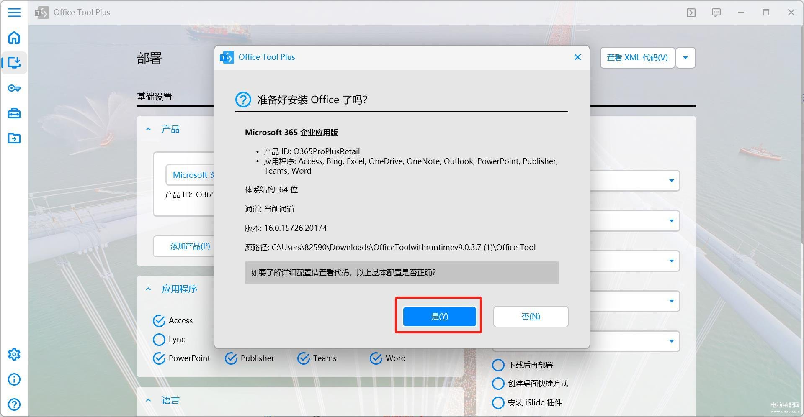This screenshot has height=417, width=804.
Task: Open the Help question mark icon
Action: [14, 404]
